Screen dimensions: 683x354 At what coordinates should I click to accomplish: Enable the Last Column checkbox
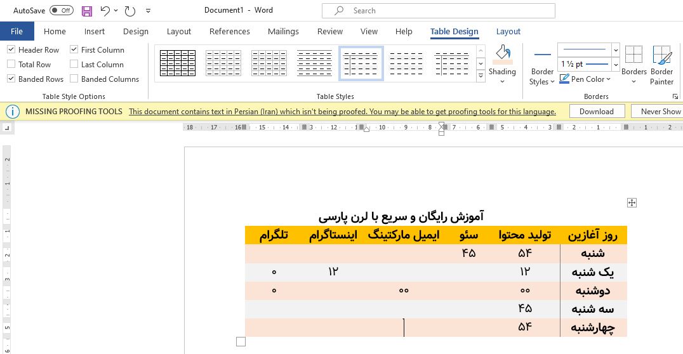coord(74,64)
